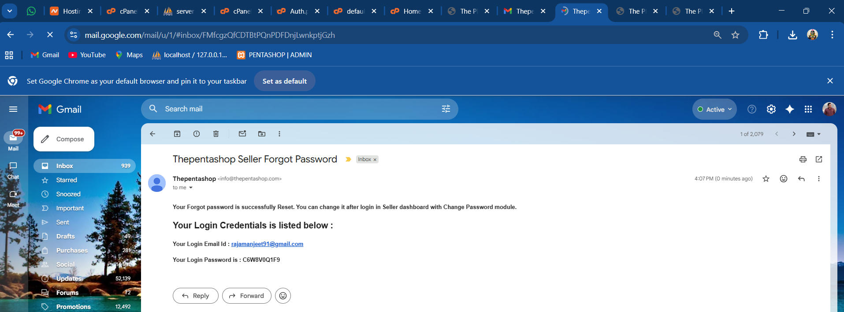
Task: Snooze this email with the clock icon
Action: click(x=197, y=134)
